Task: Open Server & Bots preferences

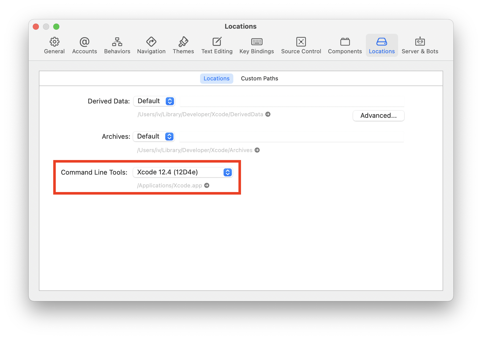Action: pos(420,46)
